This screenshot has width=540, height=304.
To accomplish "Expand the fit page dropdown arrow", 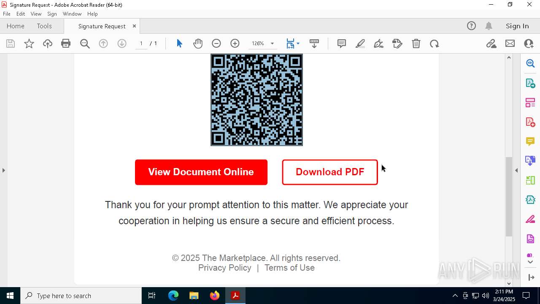I will [298, 43].
